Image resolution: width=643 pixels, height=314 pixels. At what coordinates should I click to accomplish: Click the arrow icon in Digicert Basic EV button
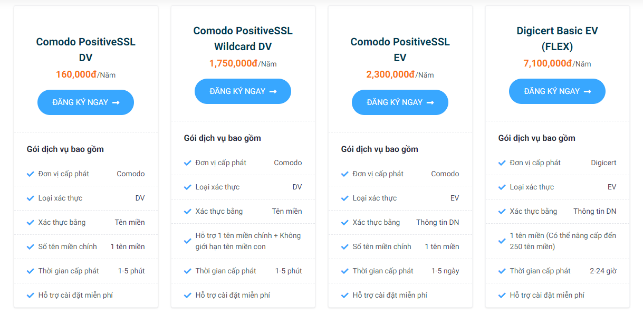(x=587, y=91)
